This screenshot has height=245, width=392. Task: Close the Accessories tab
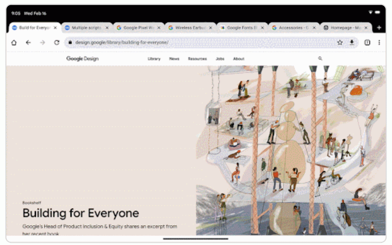point(314,28)
